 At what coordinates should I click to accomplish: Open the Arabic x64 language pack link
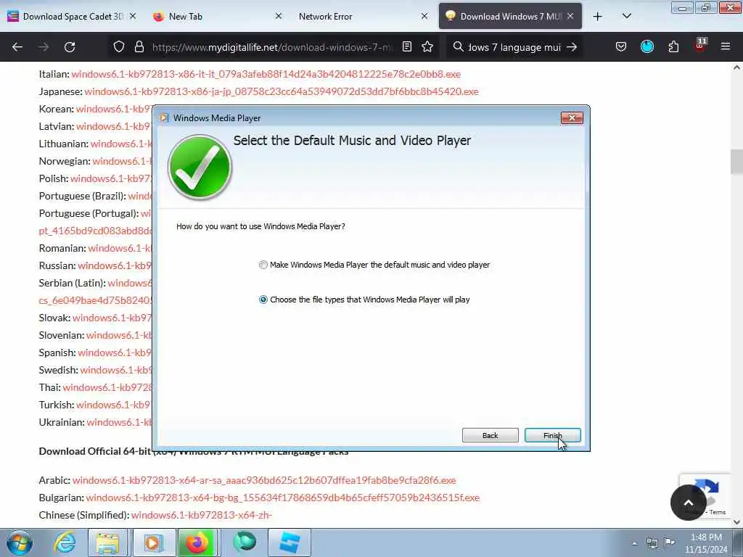tap(264, 480)
